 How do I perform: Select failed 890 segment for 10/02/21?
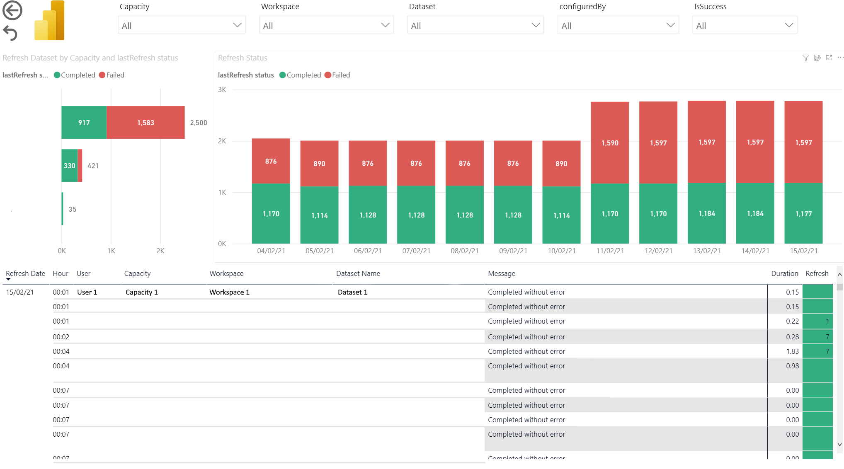(561, 164)
